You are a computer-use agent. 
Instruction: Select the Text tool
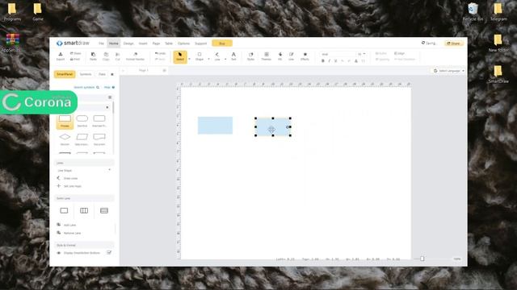pyautogui.click(x=233, y=56)
